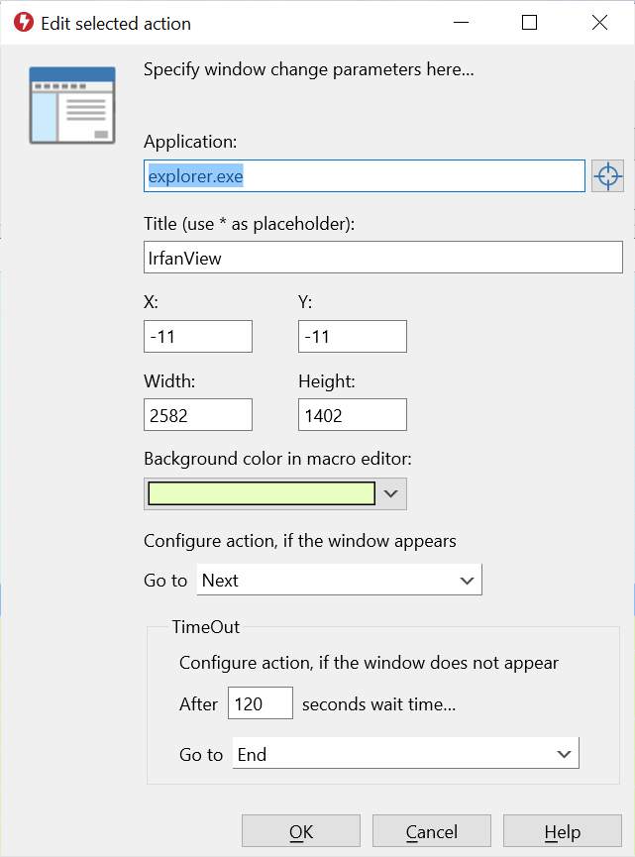Click the crosshair window picker icon
The height and width of the screenshot is (857, 635).
click(607, 176)
